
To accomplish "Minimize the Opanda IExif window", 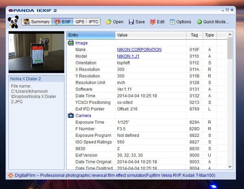I will click(223, 10).
